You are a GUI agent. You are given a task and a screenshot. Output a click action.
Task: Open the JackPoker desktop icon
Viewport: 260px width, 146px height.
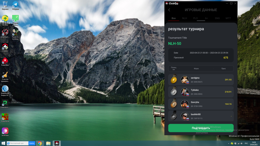point(5,132)
